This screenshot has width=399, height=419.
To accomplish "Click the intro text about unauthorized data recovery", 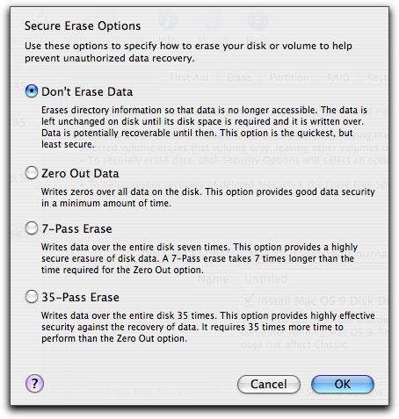I will pyautogui.click(x=188, y=52).
